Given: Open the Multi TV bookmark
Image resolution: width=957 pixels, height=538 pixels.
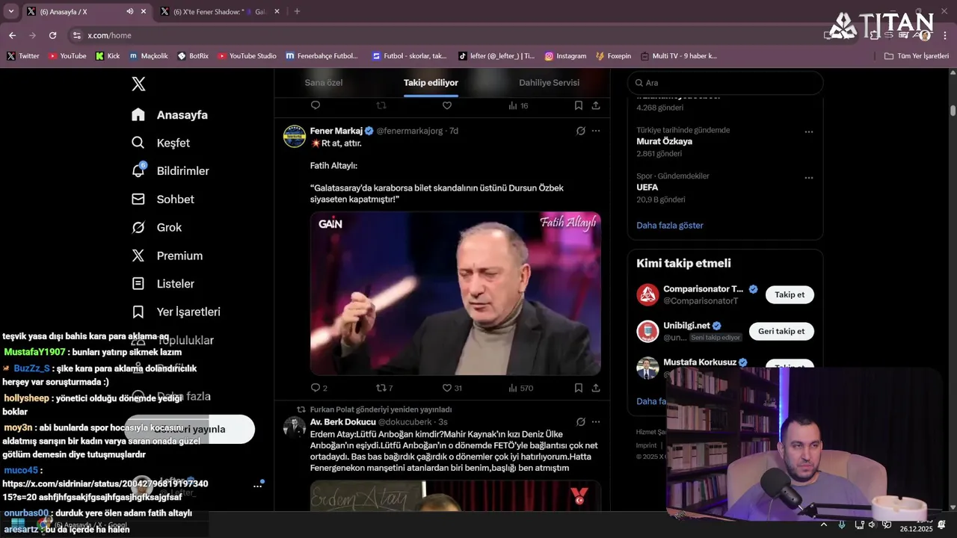Looking at the screenshot, I should pos(678,56).
